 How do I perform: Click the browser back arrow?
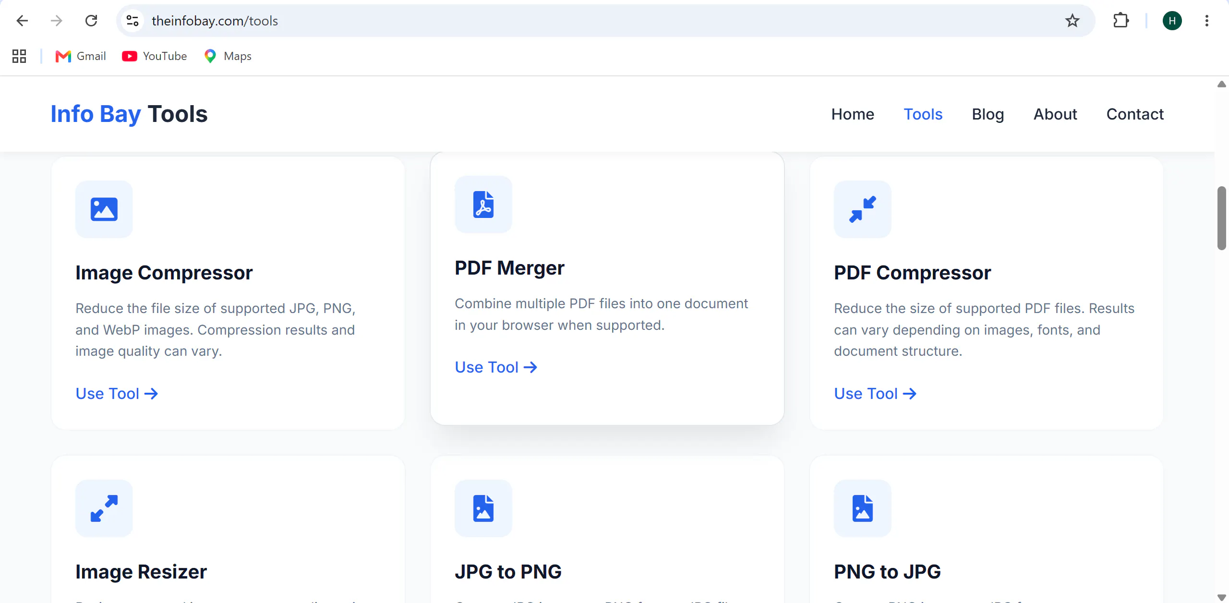[22, 21]
